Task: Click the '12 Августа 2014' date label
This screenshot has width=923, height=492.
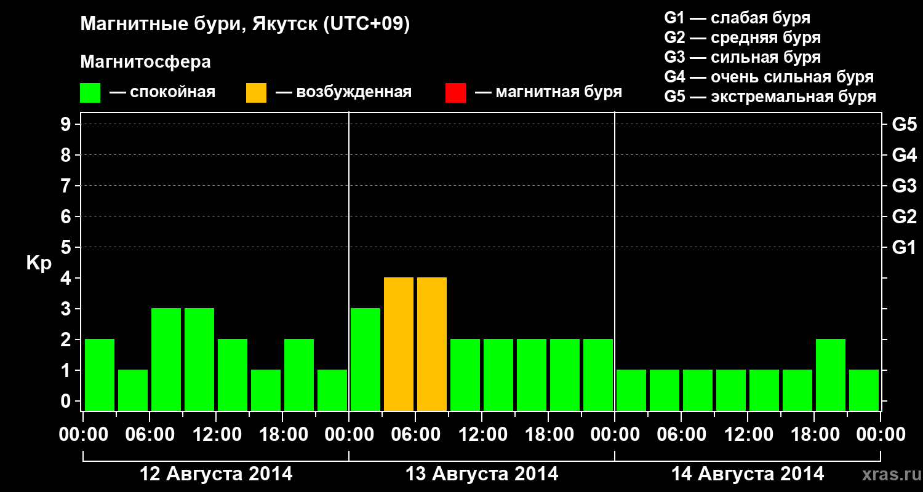Action: click(x=216, y=474)
